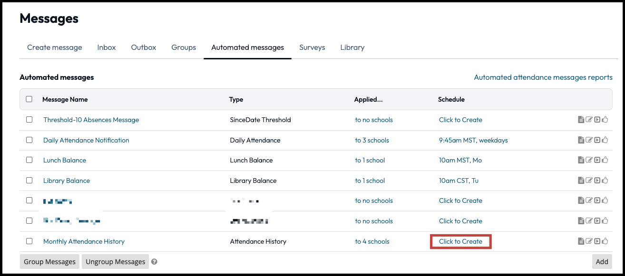This screenshot has width=625, height=276.
Task: Click the '9:45am MST, weekdays' schedule link
Action: (473, 140)
